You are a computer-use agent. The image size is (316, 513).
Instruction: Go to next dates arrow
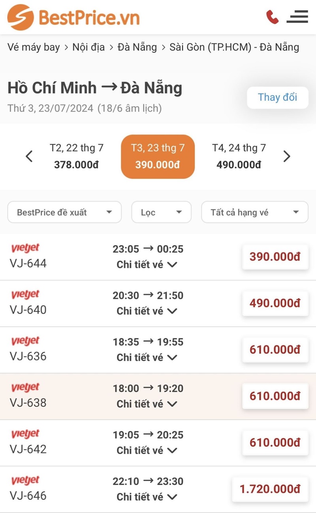pos(287,157)
